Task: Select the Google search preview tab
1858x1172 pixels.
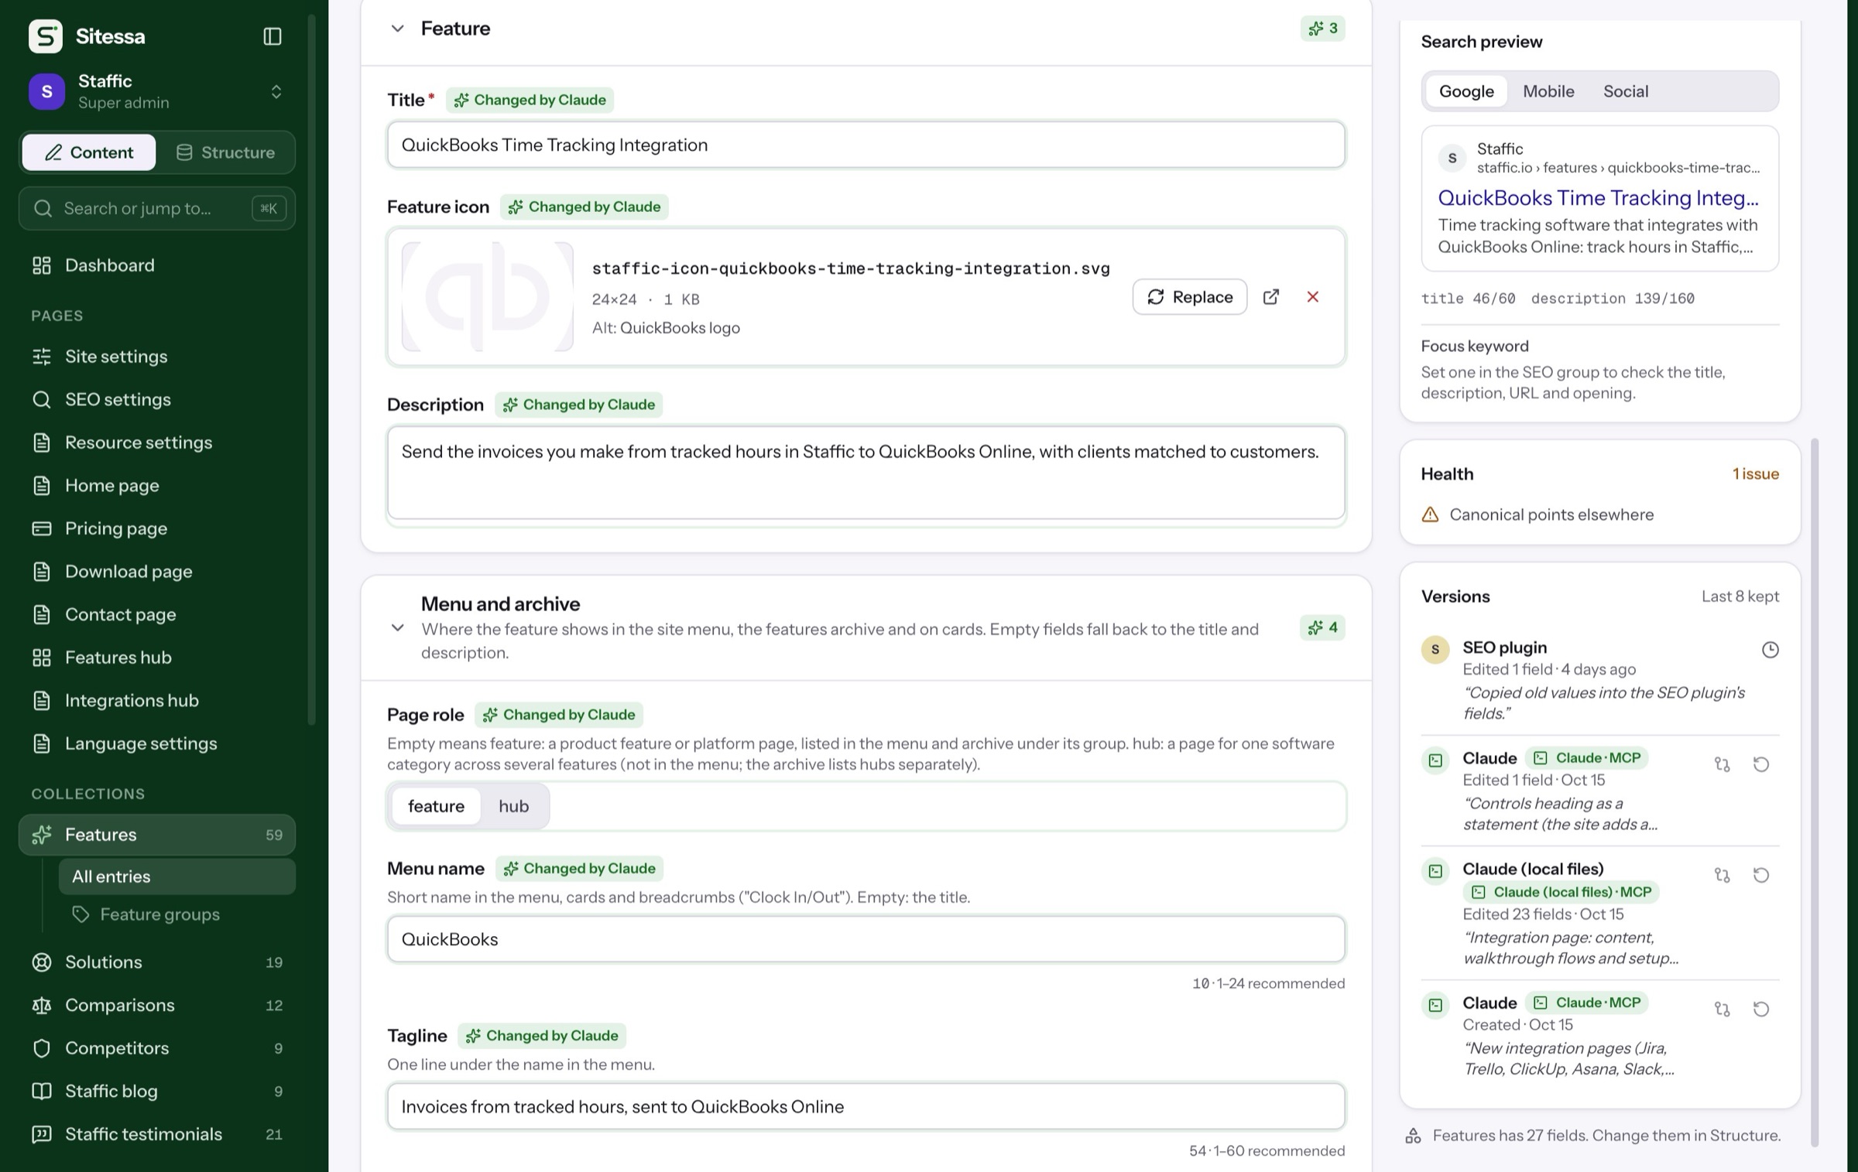Action: [1465, 91]
